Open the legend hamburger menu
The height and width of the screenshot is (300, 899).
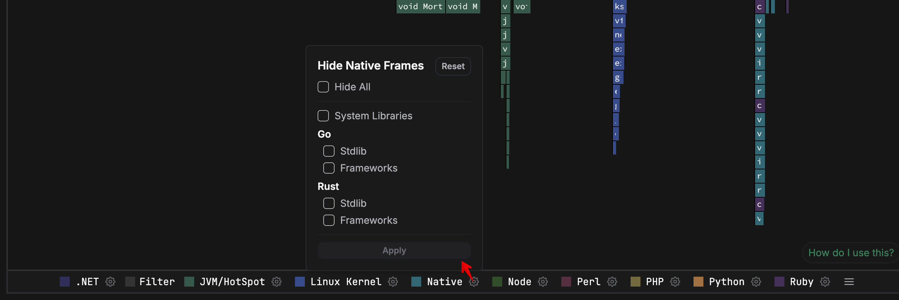click(x=849, y=282)
